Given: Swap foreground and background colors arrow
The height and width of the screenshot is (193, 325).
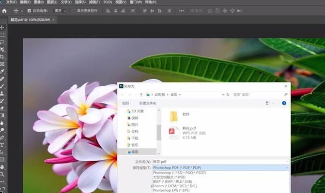Looking at the screenshot, I should (4, 188).
